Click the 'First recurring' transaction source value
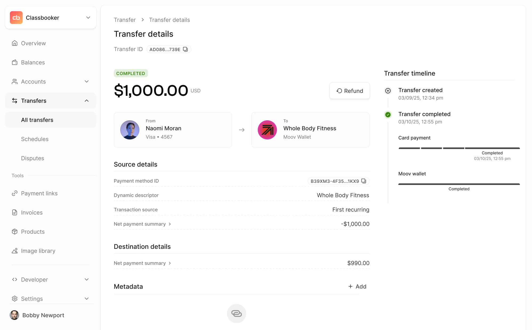Image resolution: width=532 pixels, height=330 pixels. [x=351, y=210]
